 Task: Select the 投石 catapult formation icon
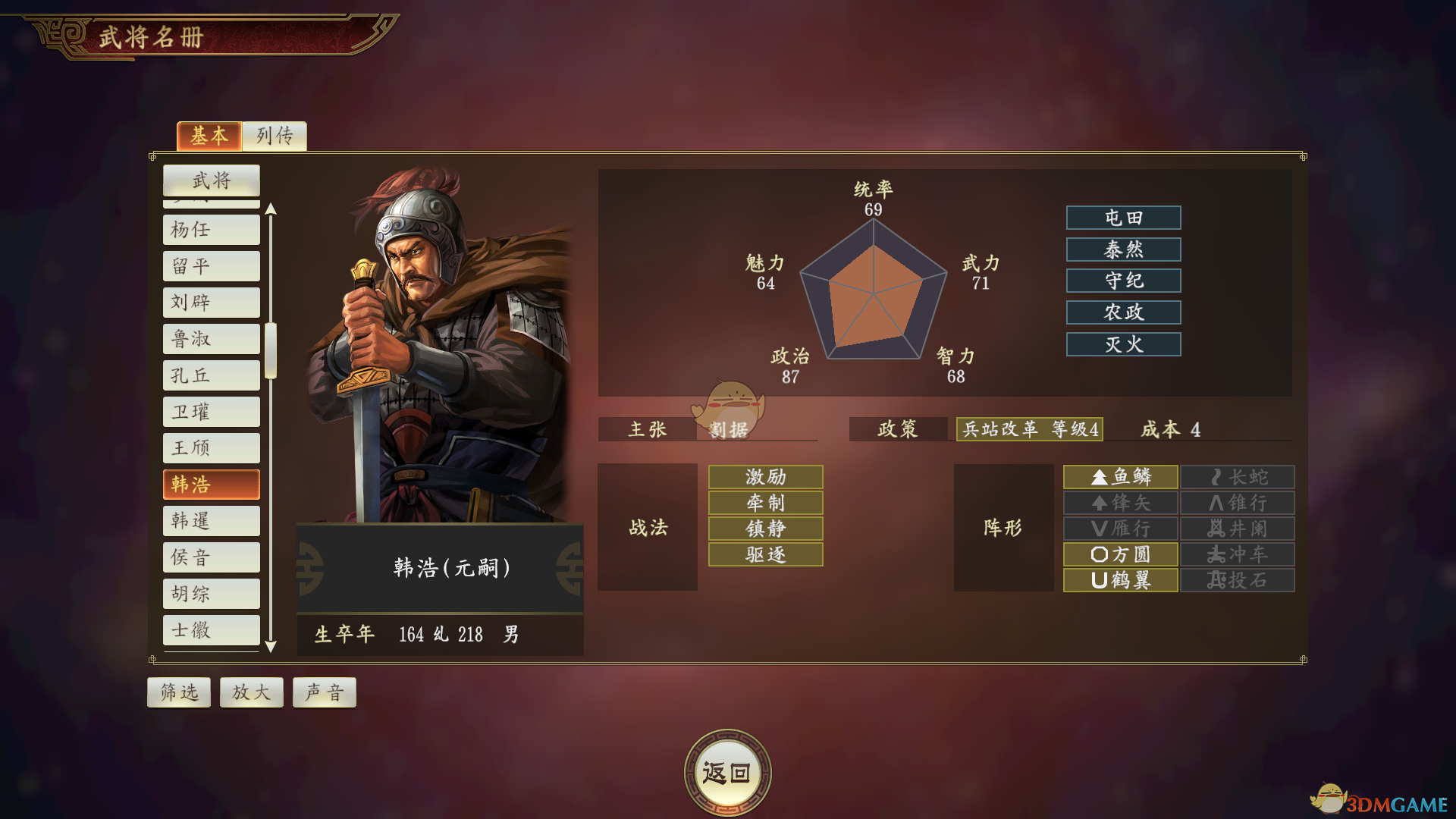(1237, 580)
